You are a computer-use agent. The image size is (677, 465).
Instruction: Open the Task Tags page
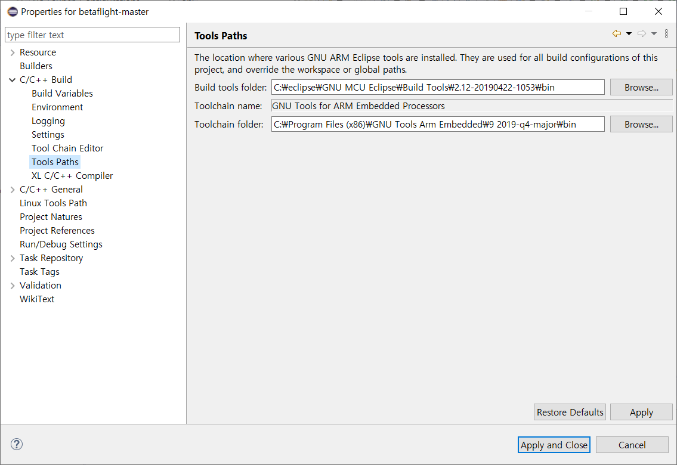tap(39, 272)
